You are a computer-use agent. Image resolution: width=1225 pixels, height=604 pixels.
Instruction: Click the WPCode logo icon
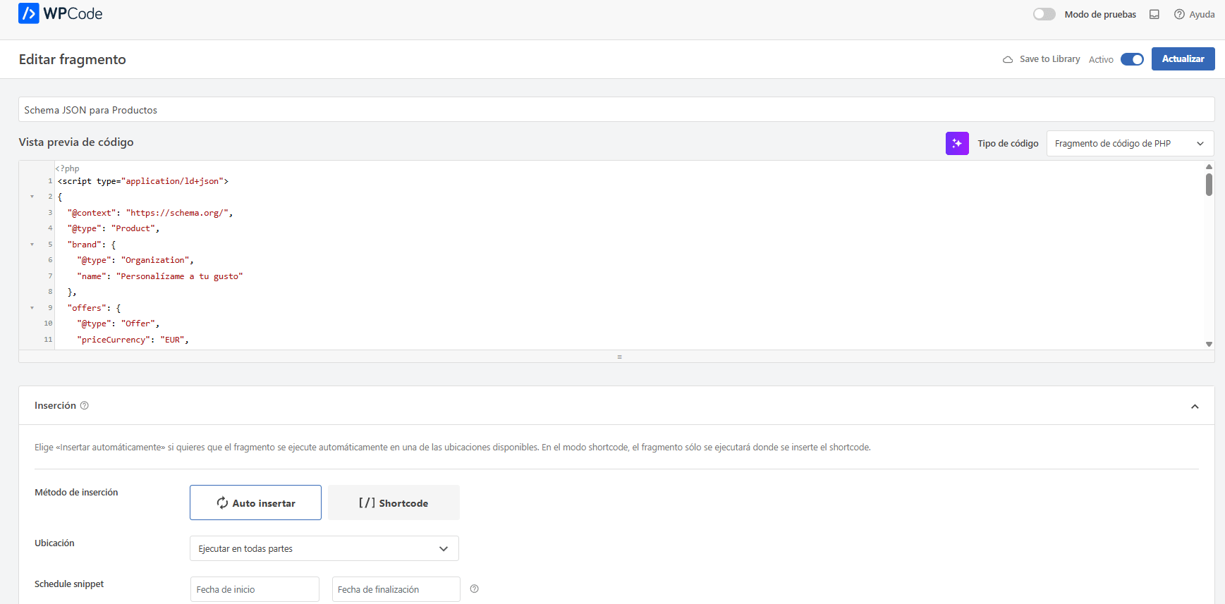(29, 13)
